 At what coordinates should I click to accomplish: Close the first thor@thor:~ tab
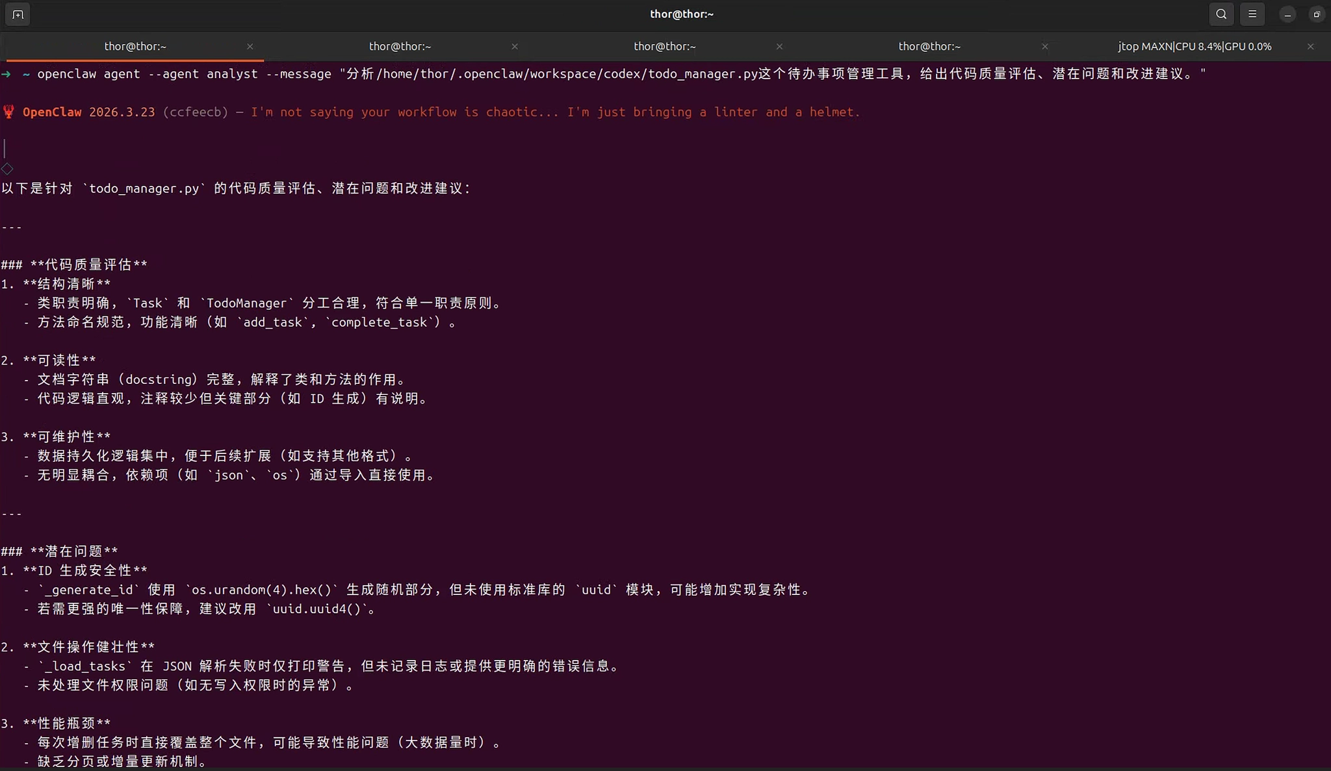click(250, 47)
